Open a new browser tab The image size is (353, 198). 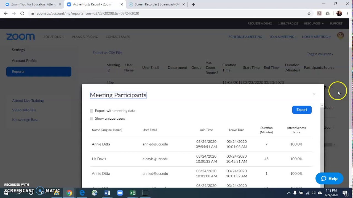[193, 4]
